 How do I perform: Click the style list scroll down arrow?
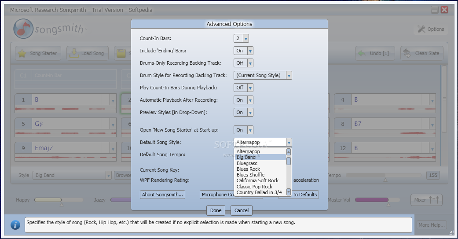(x=289, y=192)
